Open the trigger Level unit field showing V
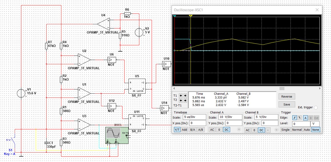This screenshot has width=331, height=162. [x=315, y=124]
